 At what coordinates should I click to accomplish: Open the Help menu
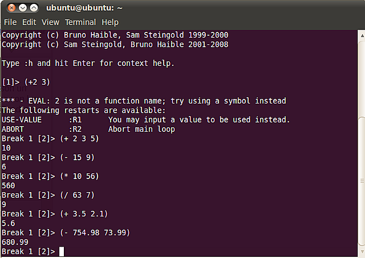(x=110, y=22)
